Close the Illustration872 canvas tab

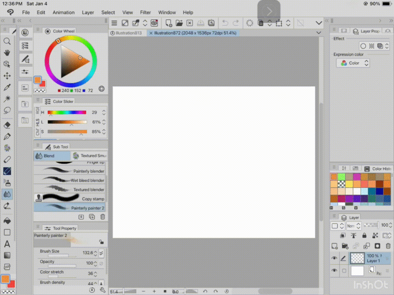[151, 33]
